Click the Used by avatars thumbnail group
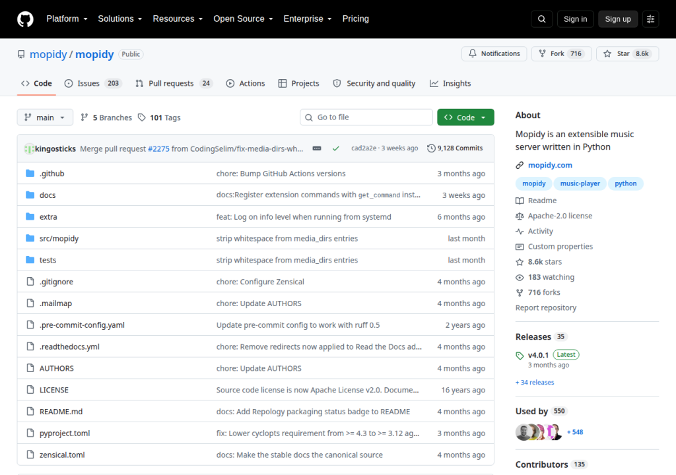Viewport: 676px width, 475px height. (x=539, y=432)
